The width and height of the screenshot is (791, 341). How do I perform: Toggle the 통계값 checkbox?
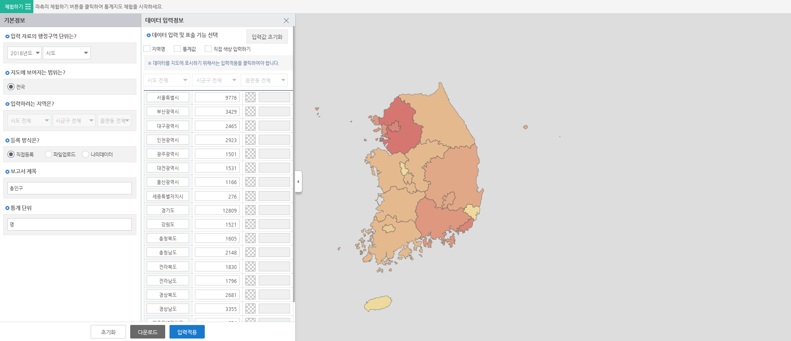178,49
